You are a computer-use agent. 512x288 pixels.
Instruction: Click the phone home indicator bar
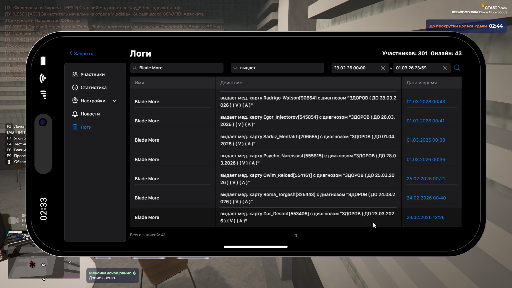(255, 247)
